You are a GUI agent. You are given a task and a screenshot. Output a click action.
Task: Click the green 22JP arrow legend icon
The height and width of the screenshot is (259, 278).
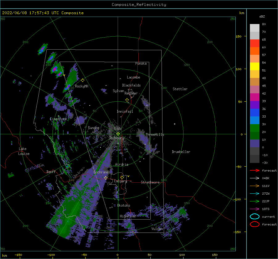coord(255,201)
